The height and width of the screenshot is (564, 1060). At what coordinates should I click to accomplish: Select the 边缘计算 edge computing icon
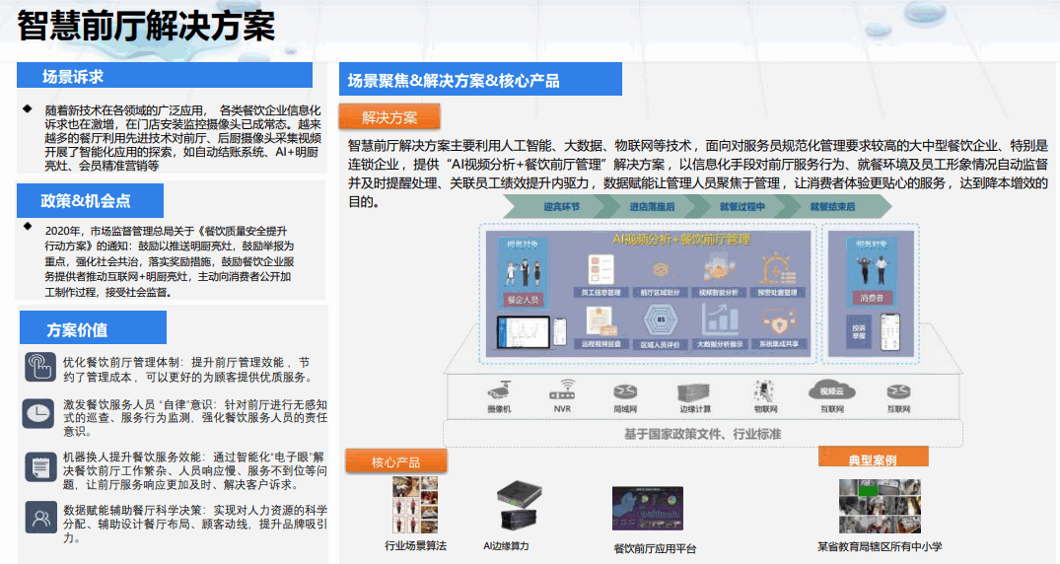point(694,391)
